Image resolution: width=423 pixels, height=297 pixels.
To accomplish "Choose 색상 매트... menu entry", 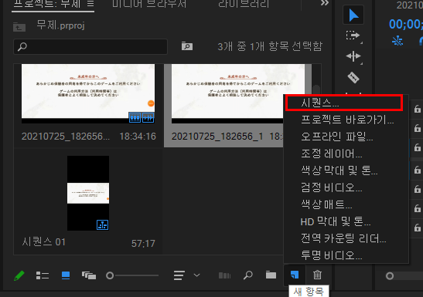I will 346,204.
